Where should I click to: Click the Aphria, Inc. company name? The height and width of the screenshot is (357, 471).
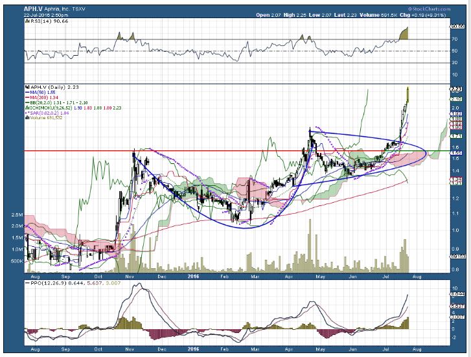click(x=57, y=9)
